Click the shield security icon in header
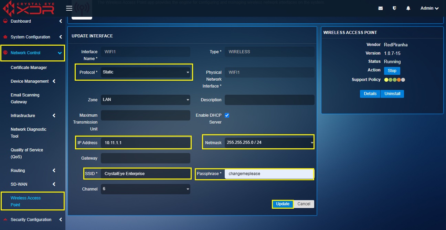446x230 pixels. click(x=394, y=8)
